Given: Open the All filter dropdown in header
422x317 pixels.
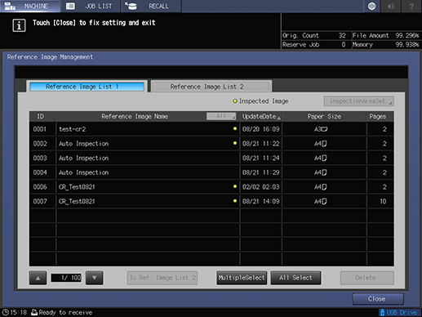Looking at the screenshot, I should tap(221, 116).
